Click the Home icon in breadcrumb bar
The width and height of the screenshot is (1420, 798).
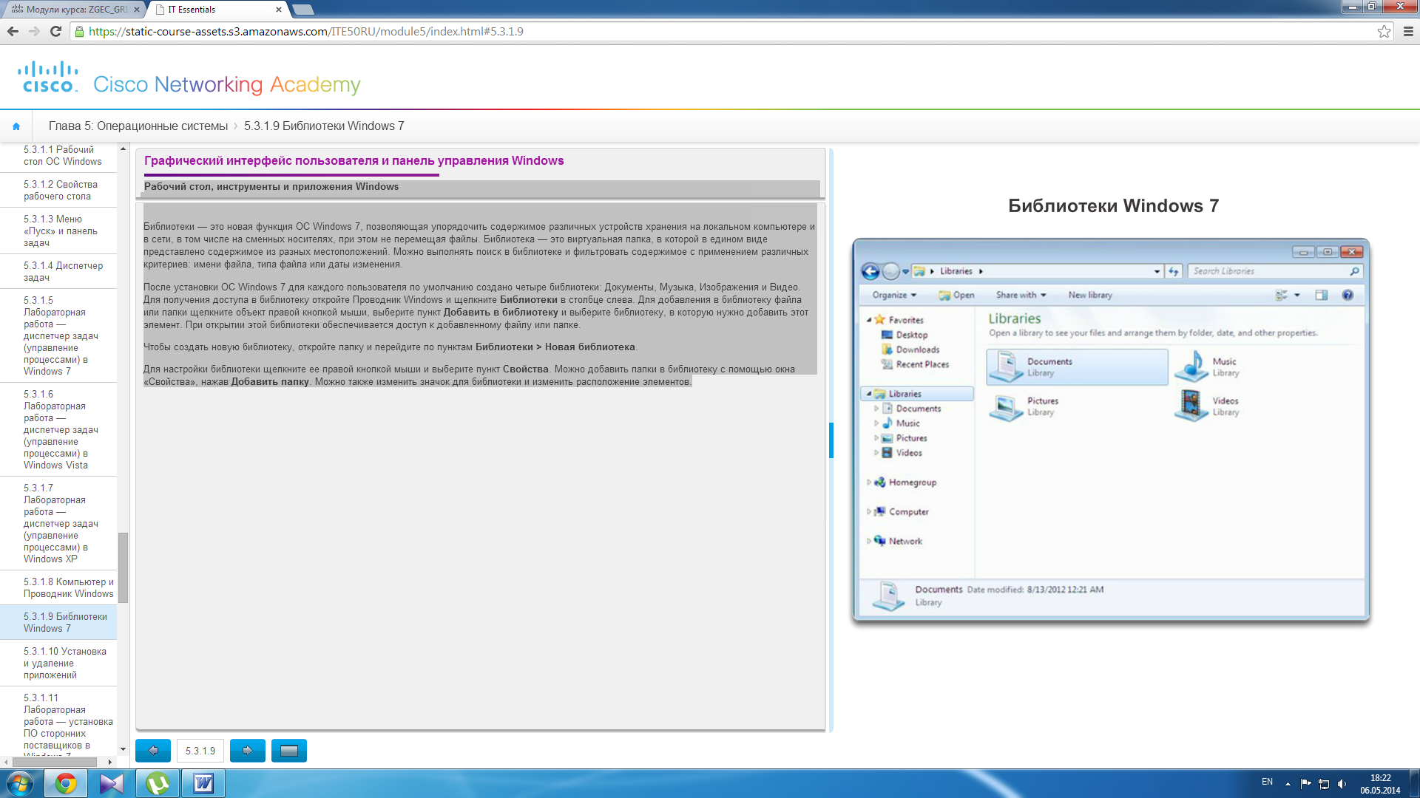tap(16, 126)
